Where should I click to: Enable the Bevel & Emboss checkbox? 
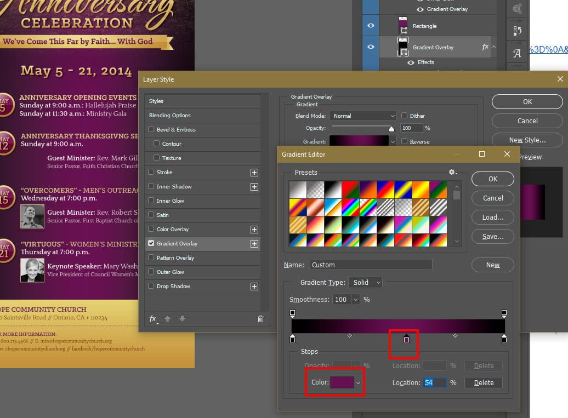[151, 130]
